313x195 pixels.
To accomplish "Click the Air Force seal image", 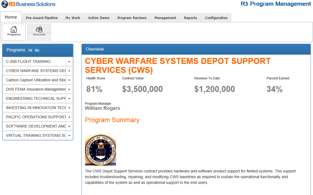I will [x=100, y=150].
